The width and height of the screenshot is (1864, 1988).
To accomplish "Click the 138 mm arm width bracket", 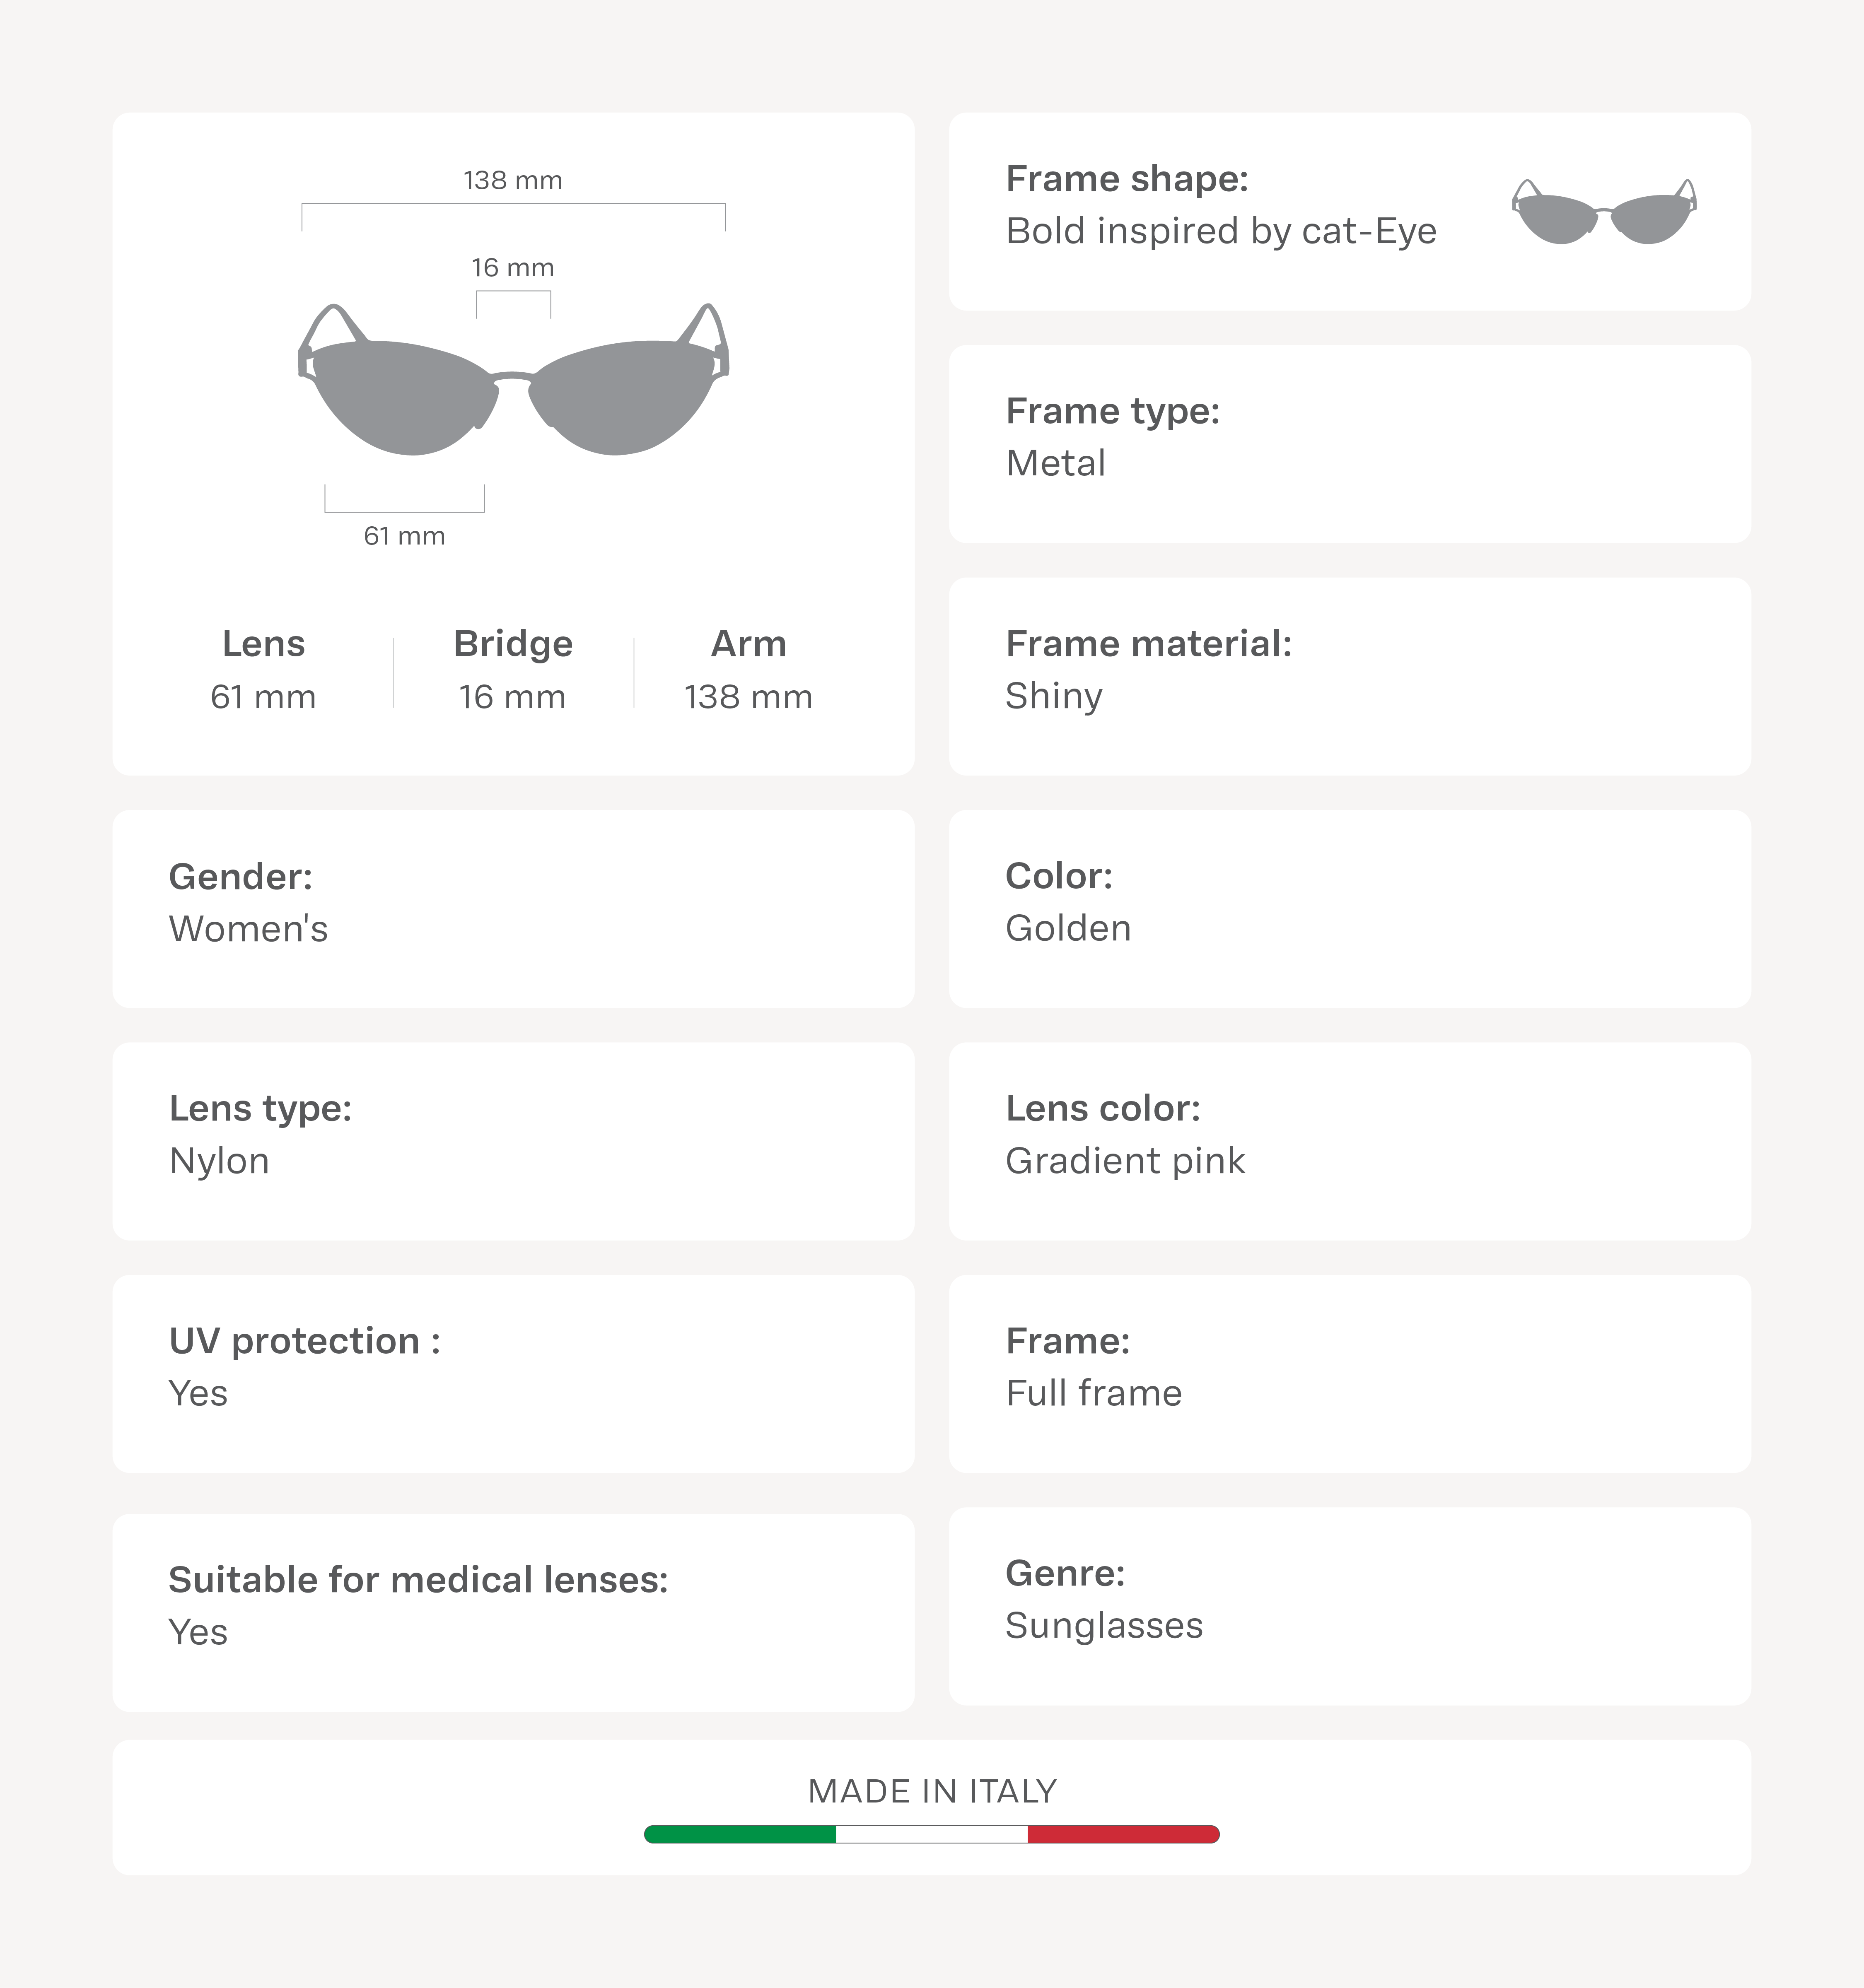I will [x=513, y=205].
